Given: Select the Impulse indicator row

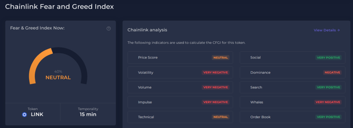Looking at the screenshot, I should (x=180, y=102).
